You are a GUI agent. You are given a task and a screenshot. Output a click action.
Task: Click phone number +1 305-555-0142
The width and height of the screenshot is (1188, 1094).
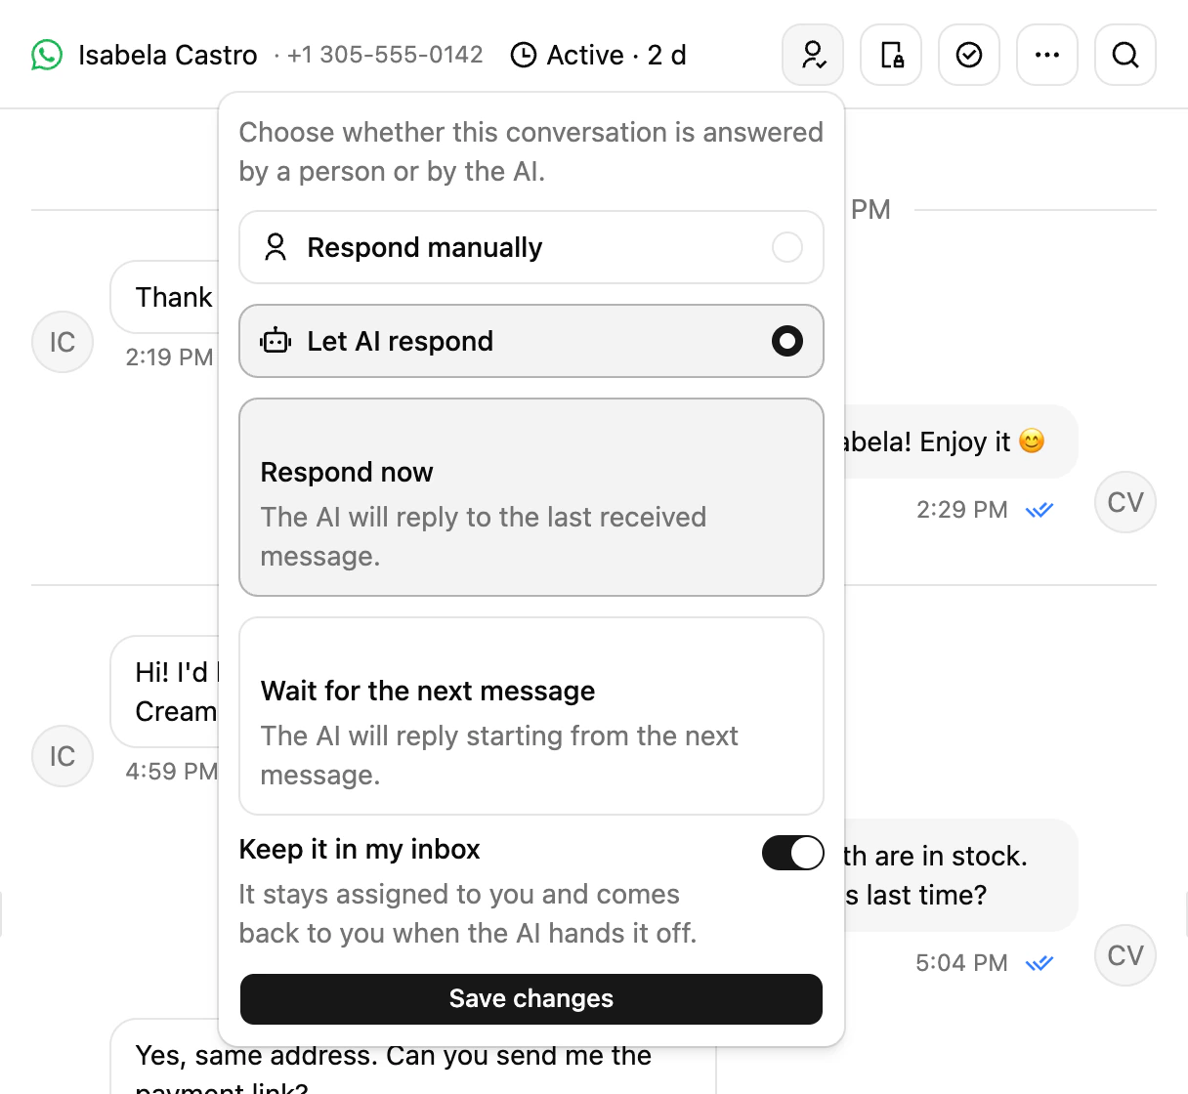pos(385,55)
